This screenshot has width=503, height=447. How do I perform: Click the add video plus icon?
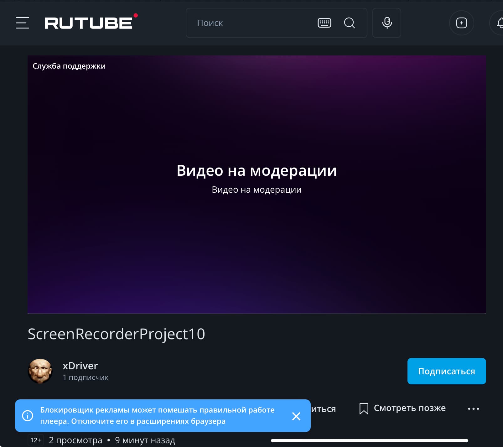461,23
